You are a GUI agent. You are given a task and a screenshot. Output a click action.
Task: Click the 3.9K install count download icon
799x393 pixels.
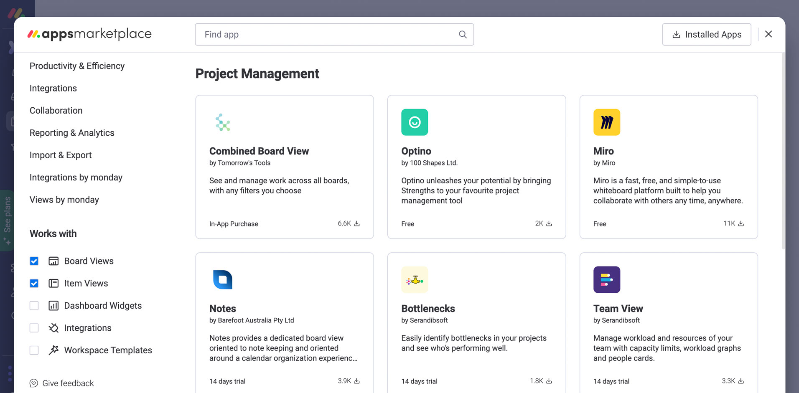coord(357,381)
